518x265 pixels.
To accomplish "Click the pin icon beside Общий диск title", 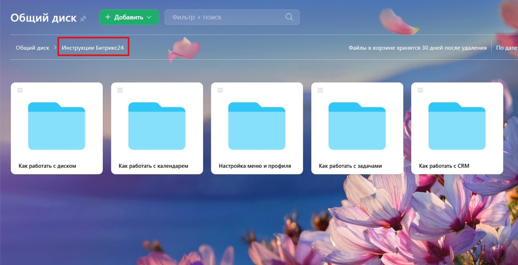I will tap(83, 18).
